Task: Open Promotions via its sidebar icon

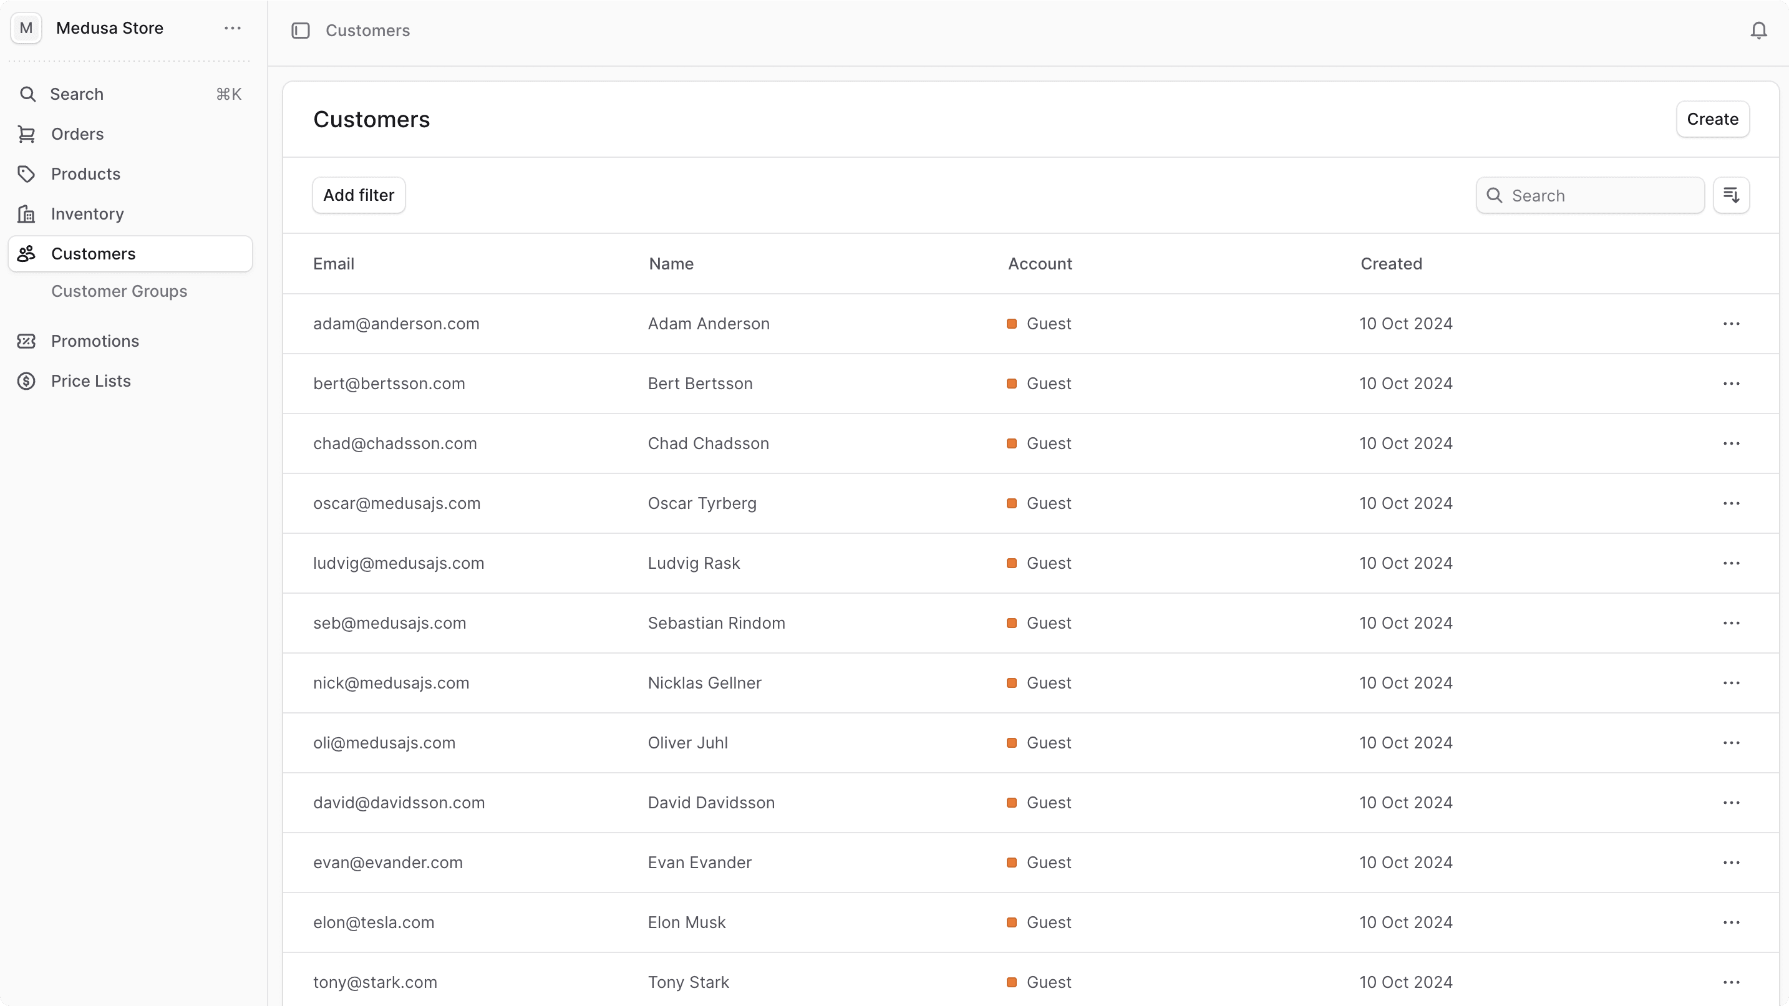Action: (26, 341)
